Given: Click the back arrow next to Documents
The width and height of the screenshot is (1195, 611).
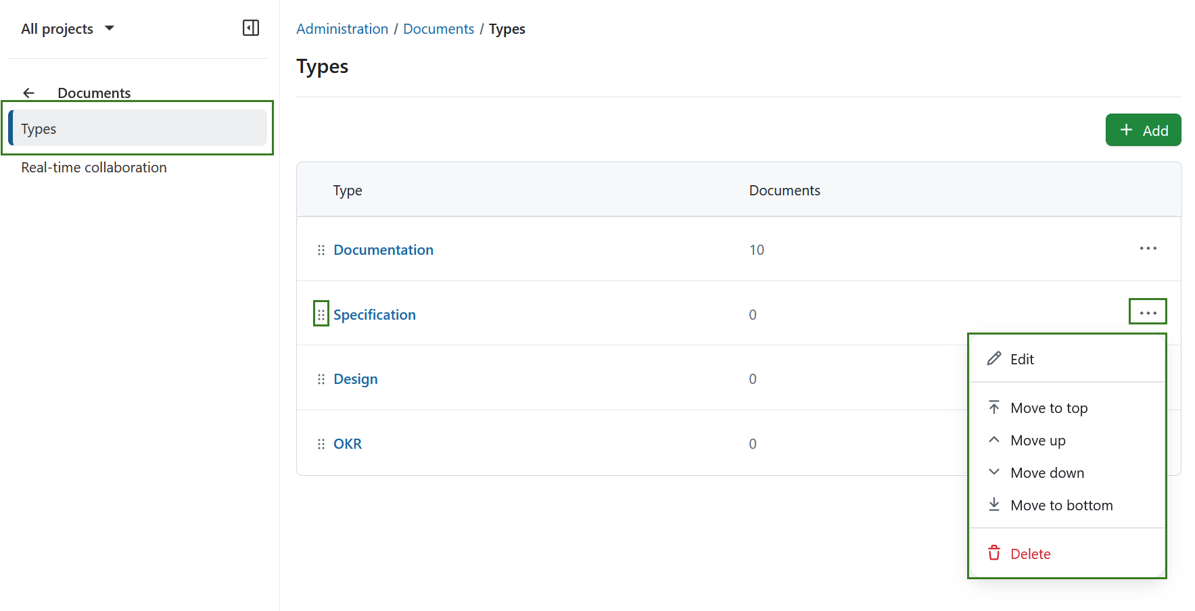Looking at the screenshot, I should (28, 93).
